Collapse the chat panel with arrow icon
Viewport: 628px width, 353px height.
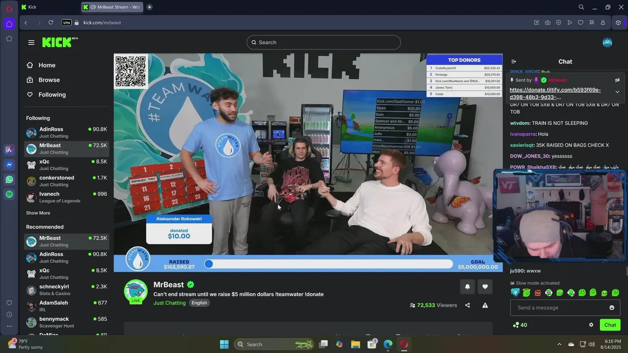pos(514,61)
